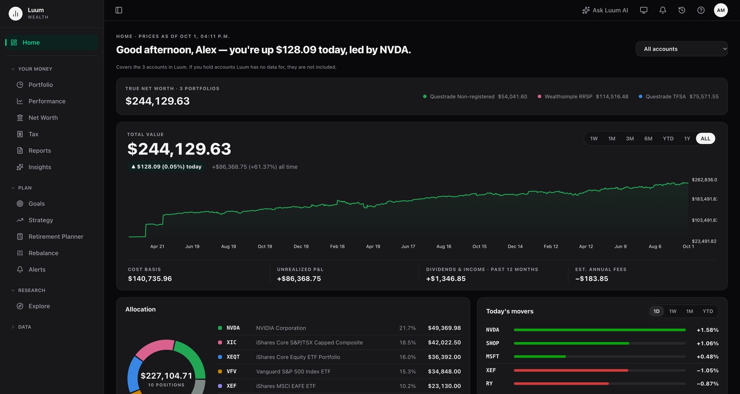Screen dimensions: 740x394
Task: Expand the Data section
Action: pyautogui.click(x=21, y=327)
